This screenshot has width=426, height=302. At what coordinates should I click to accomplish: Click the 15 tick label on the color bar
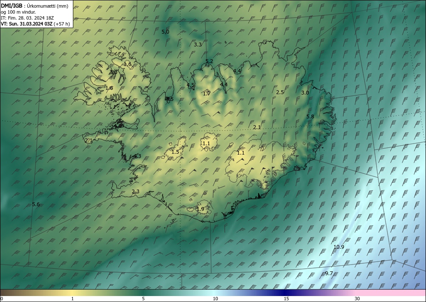[286, 299]
